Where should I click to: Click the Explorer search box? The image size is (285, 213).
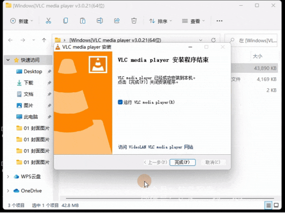[x=251, y=40]
